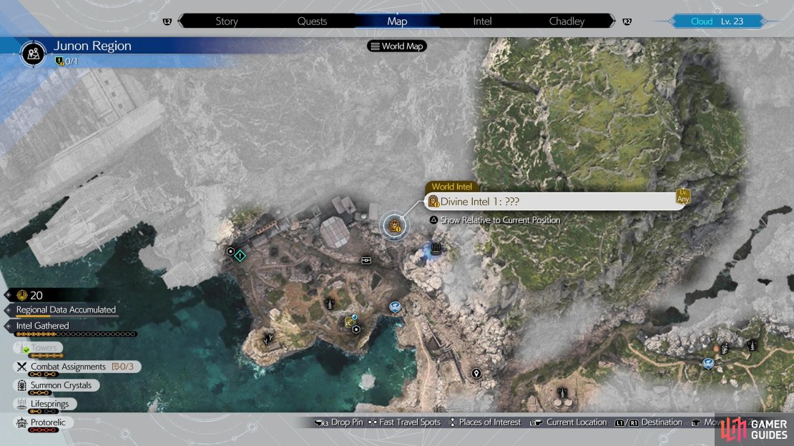Viewport: 794px width, 446px height.
Task: Click the hexagon marker beside green quest icon
Action: [230, 251]
